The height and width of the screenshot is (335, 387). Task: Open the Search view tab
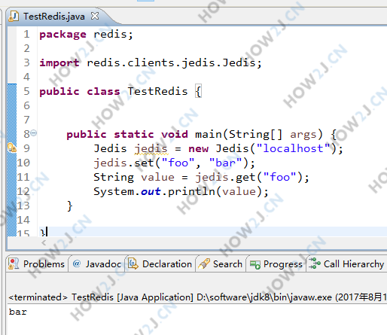click(221, 264)
